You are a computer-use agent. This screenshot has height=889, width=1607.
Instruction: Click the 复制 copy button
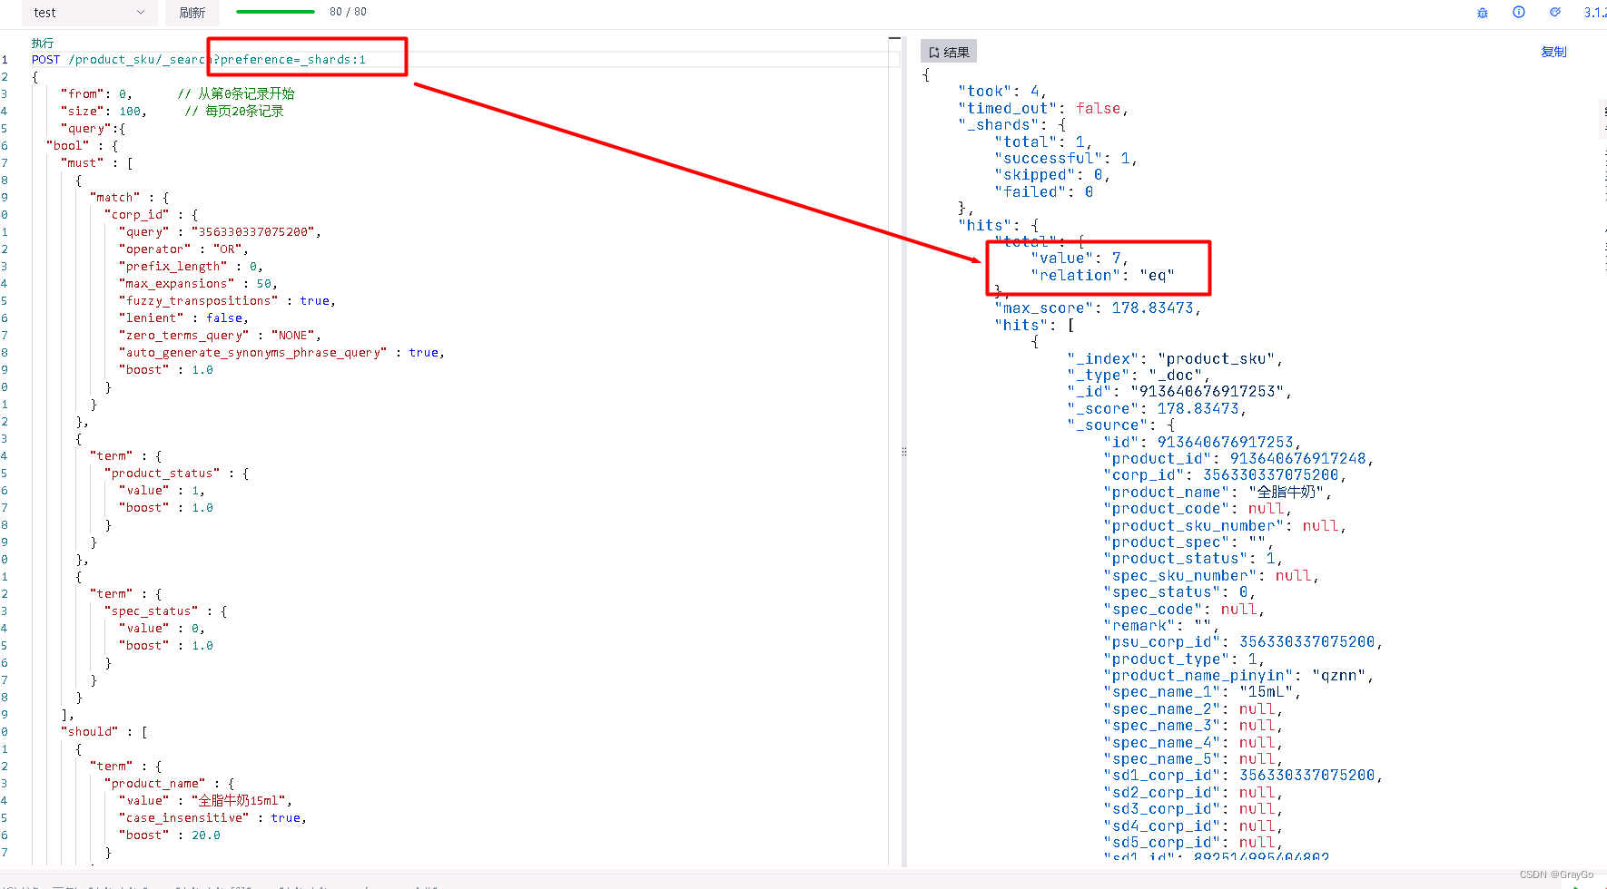pos(1553,52)
